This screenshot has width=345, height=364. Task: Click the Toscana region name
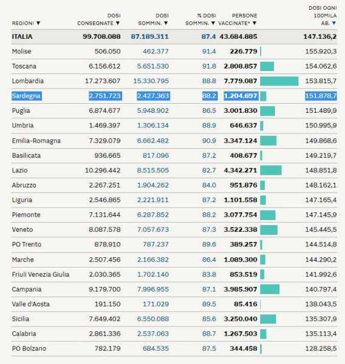(24, 66)
